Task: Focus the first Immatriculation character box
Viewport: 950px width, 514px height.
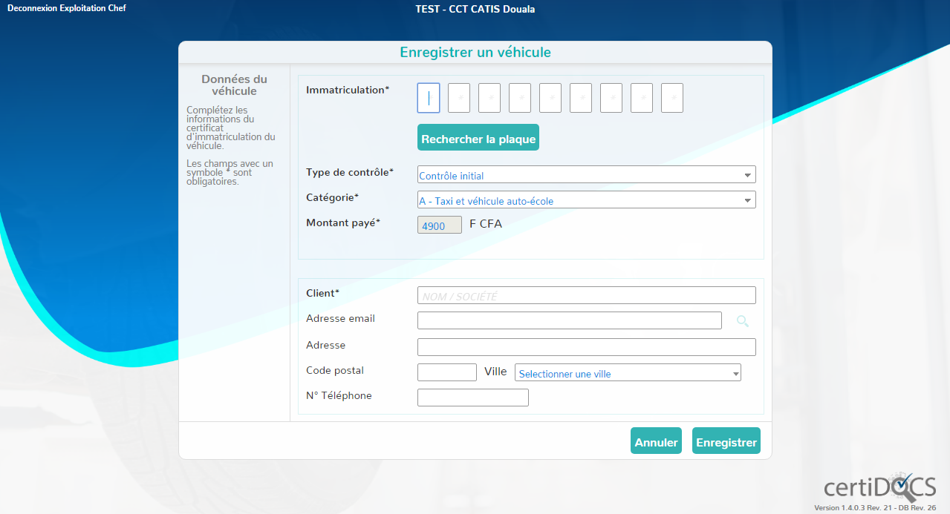Action: pos(429,98)
